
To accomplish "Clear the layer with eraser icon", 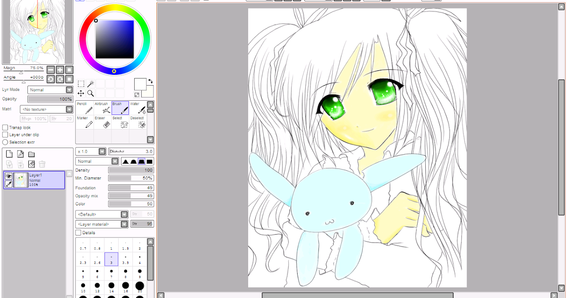I will tap(32, 164).
